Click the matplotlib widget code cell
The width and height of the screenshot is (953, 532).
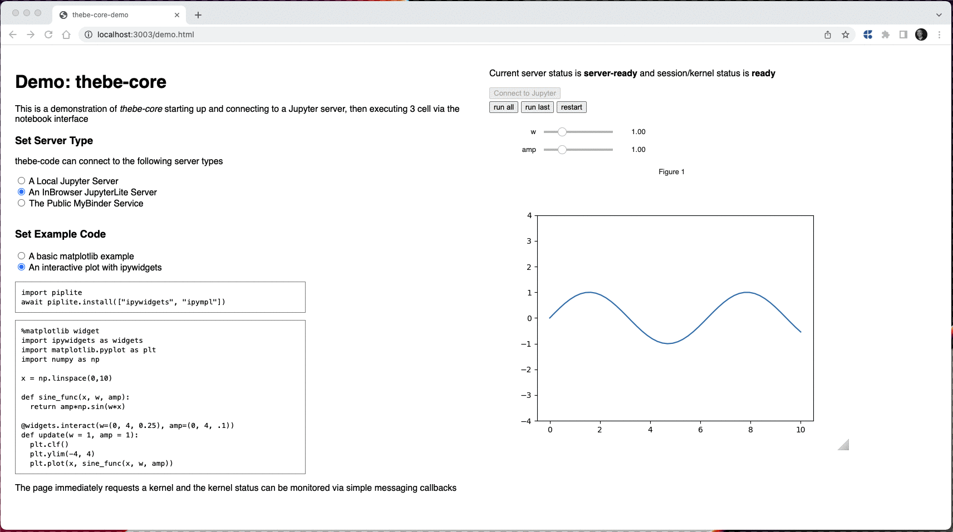[x=160, y=397]
